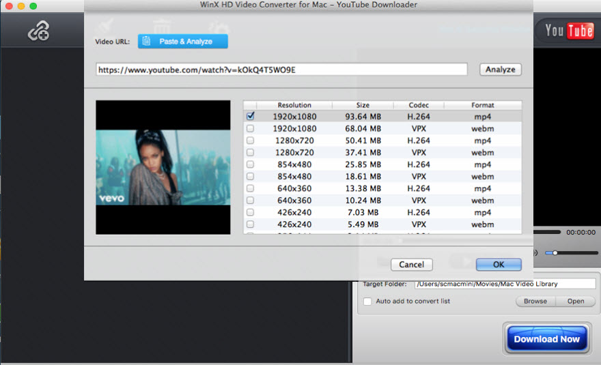
Task: Click the Target Folder path field
Action: 505,284
